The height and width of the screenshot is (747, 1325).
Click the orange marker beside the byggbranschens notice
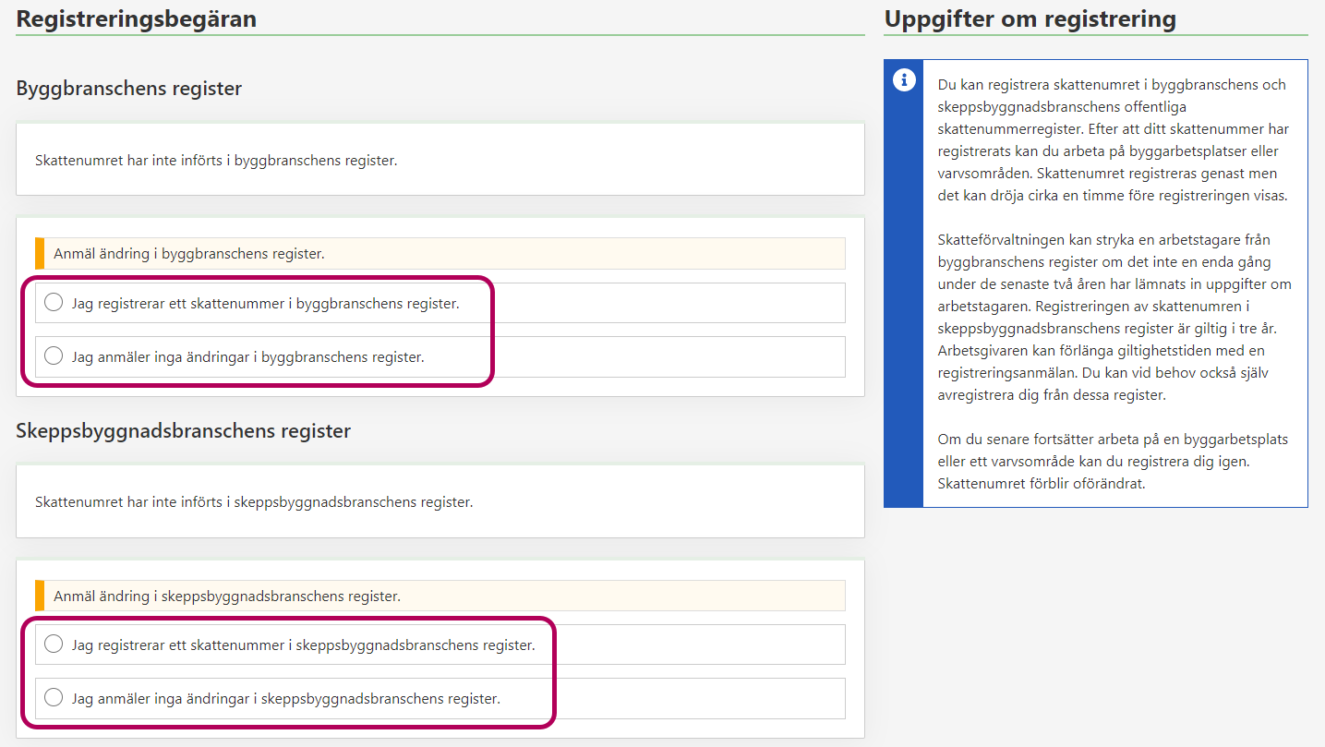coord(40,253)
